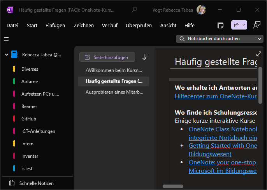Open the title bar search magnifier

point(134,10)
